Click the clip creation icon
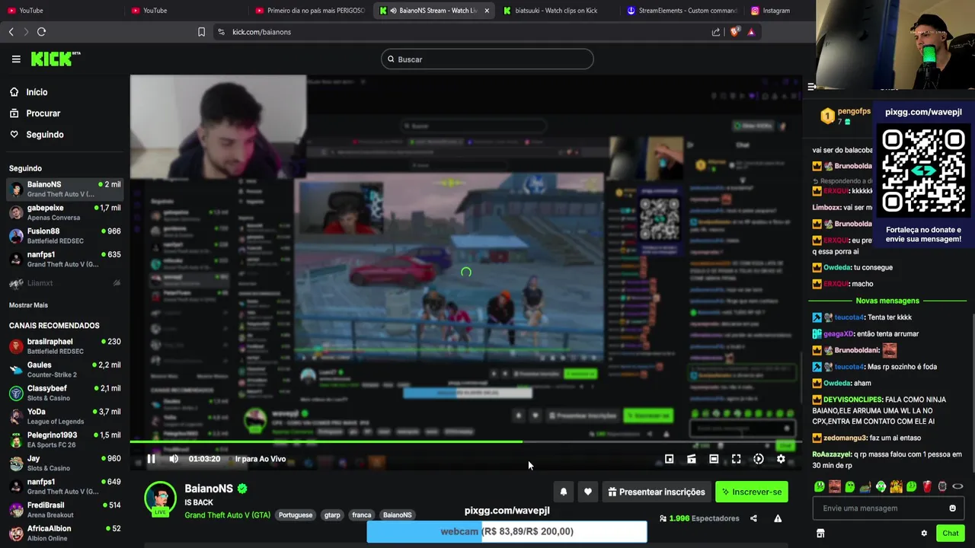The width and height of the screenshot is (975, 548). pyautogui.click(x=691, y=459)
